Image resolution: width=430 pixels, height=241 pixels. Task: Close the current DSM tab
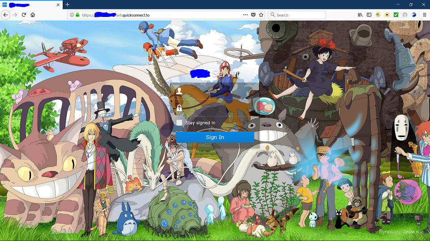(58, 4)
